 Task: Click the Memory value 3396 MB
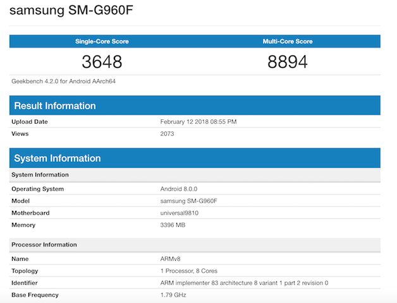[x=174, y=225]
